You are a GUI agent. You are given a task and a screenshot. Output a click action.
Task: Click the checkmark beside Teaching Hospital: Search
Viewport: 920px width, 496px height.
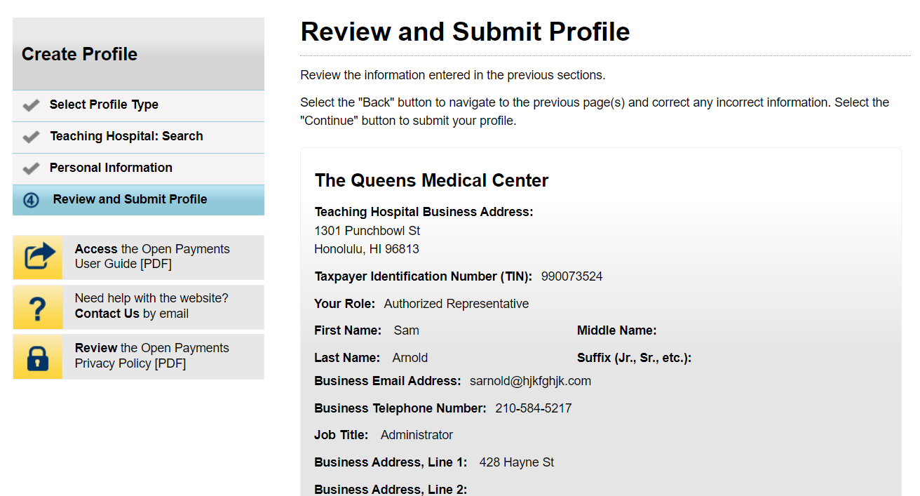tap(31, 137)
